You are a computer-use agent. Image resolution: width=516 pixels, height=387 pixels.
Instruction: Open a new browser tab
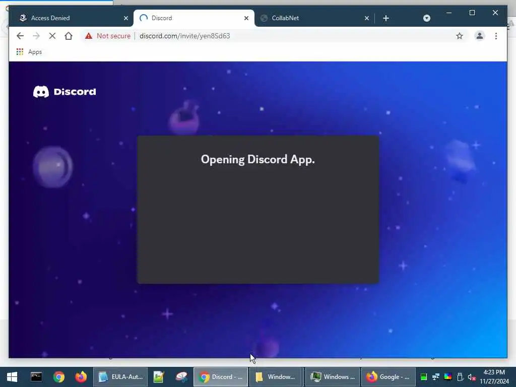pos(386,18)
